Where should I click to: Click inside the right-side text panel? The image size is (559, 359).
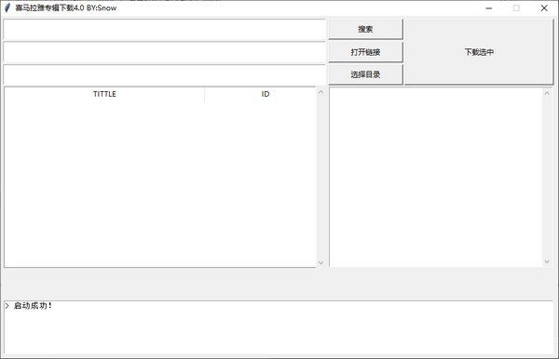436,177
